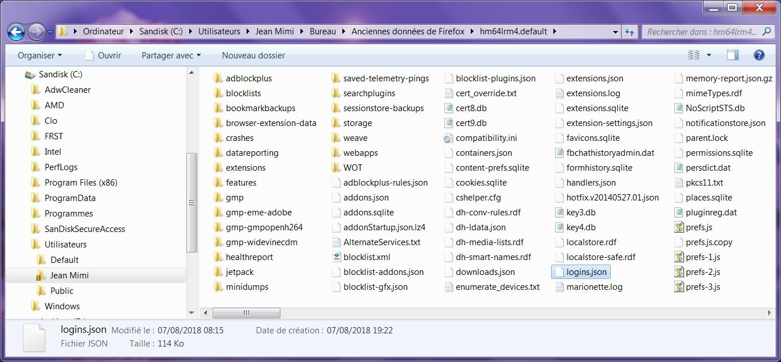Select the AlternateServices.txt file icon

(x=337, y=242)
